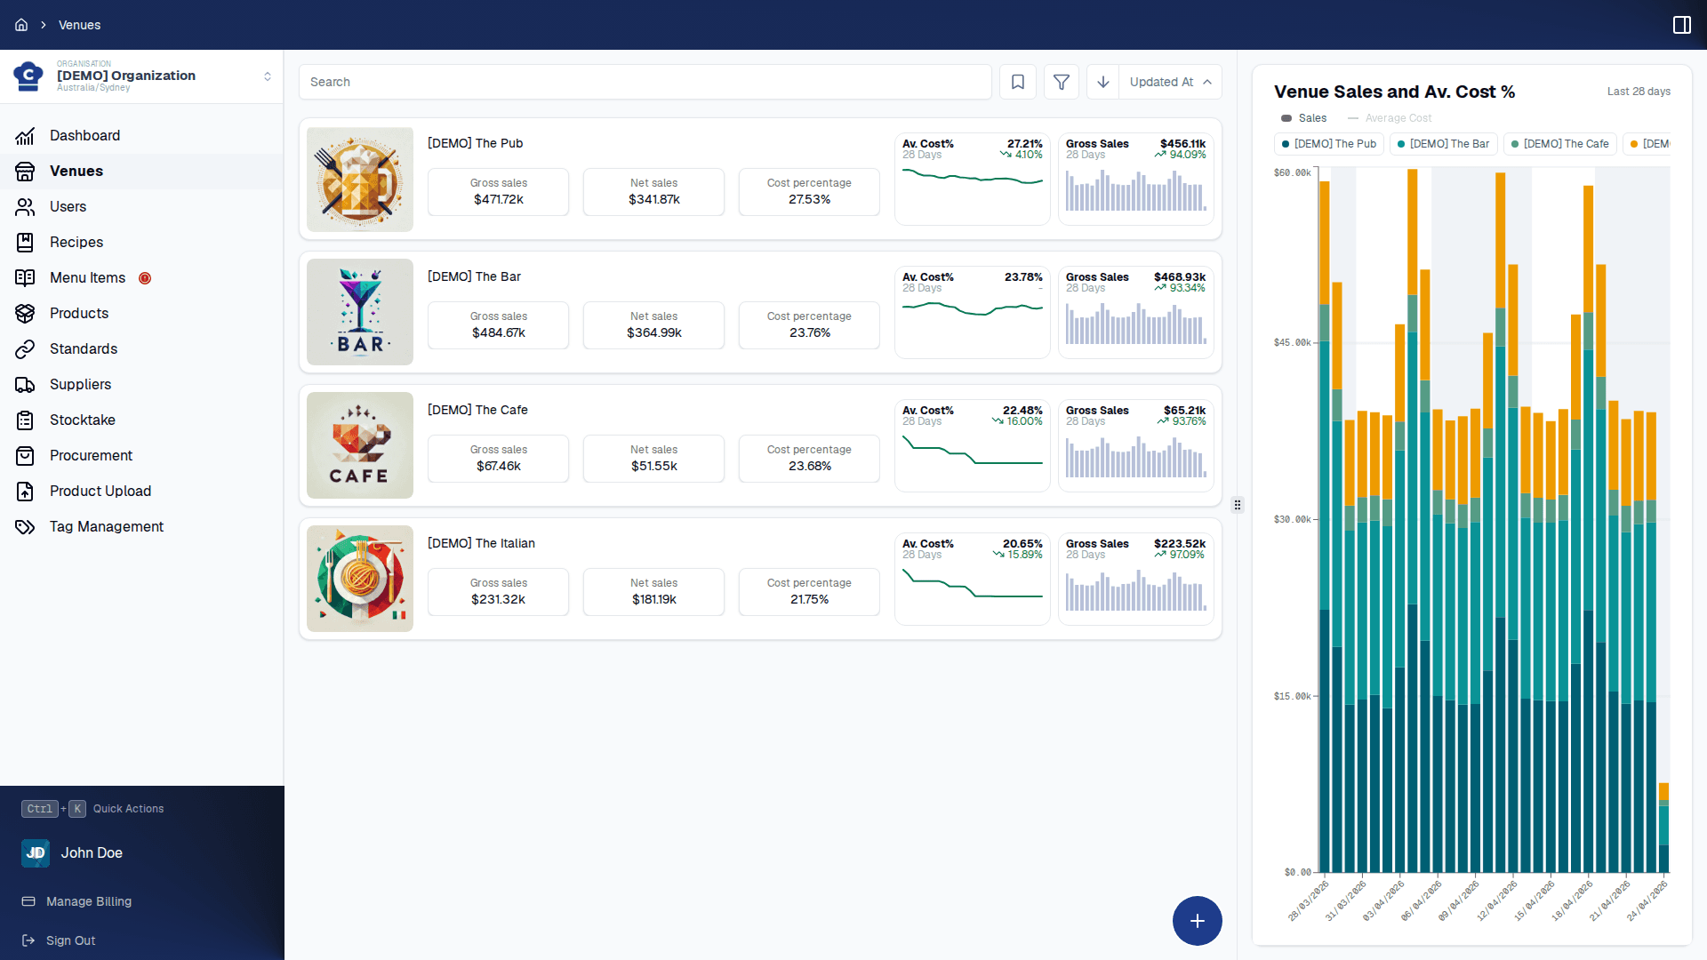Screen dimensions: 1707x960
Task: Click the JD user avatar
Action: coord(36,853)
